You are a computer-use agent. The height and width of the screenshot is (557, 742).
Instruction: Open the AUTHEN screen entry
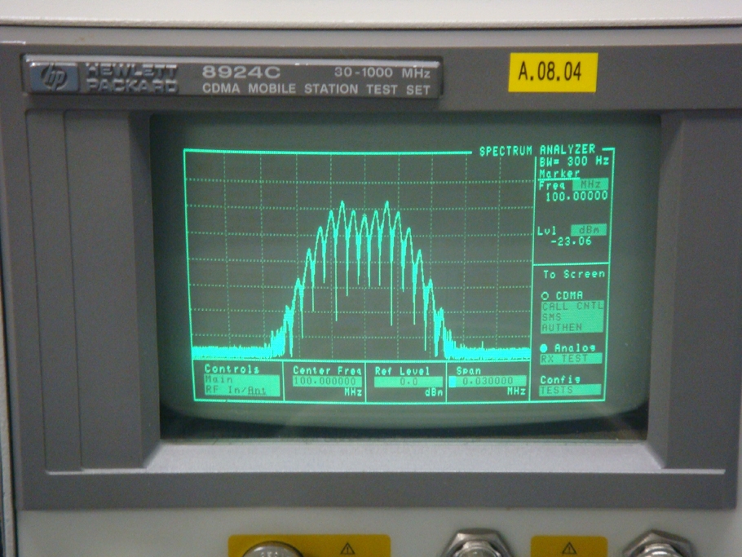coord(572,328)
